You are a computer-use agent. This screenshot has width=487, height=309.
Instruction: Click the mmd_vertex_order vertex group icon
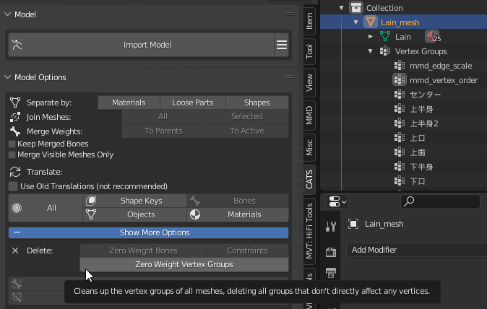click(400, 80)
